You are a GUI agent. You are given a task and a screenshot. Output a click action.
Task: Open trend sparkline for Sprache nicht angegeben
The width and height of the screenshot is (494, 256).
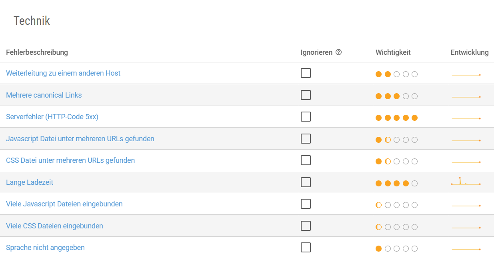coord(466,249)
